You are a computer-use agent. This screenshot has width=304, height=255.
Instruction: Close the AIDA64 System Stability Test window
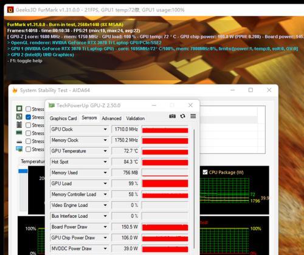click(x=269, y=90)
